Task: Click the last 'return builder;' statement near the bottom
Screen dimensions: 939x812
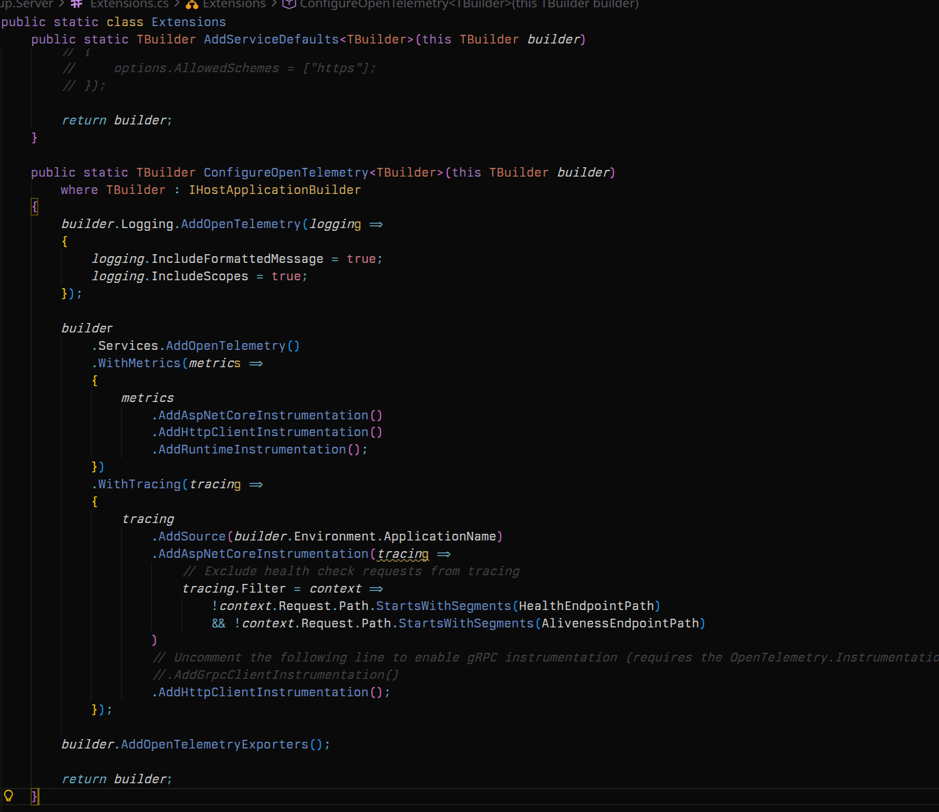Action: pyautogui.click(x=117, y=779)
